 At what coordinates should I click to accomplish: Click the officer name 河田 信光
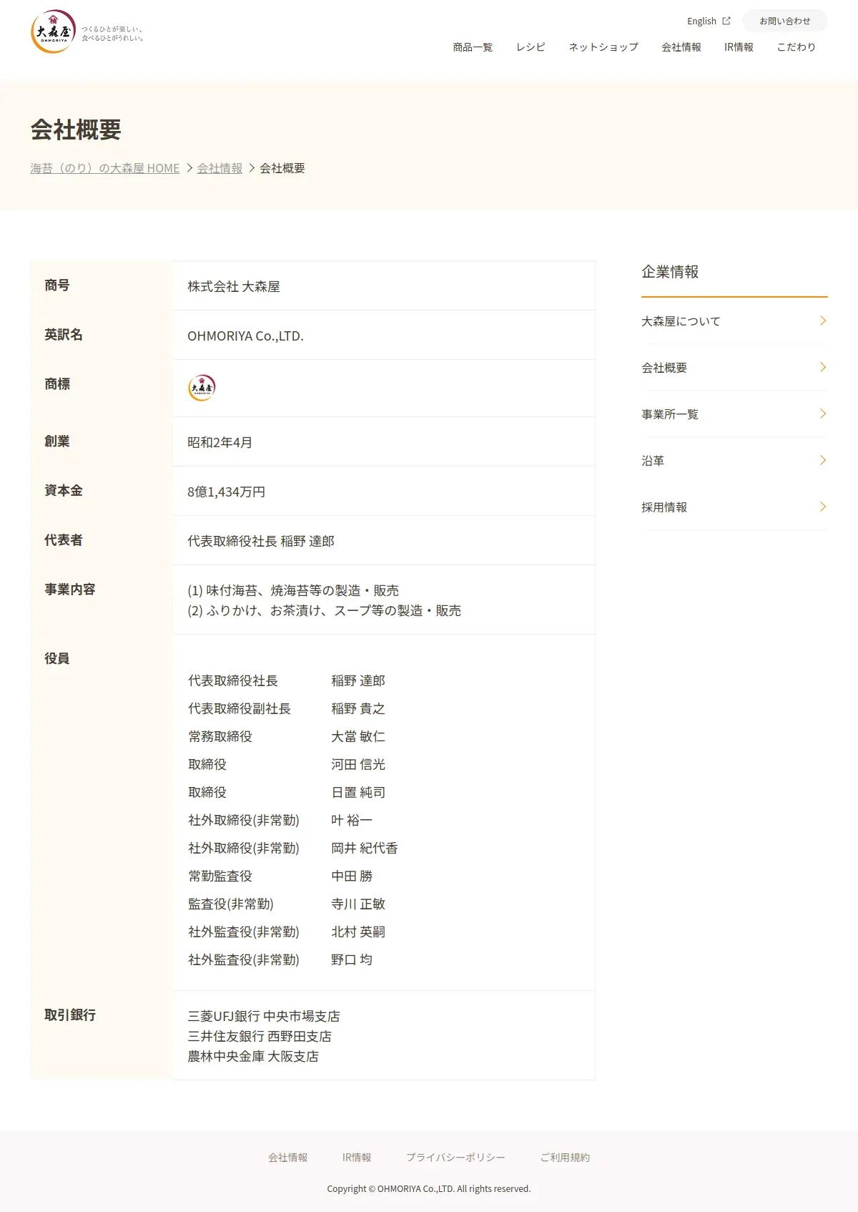click(x=358, y=764)
